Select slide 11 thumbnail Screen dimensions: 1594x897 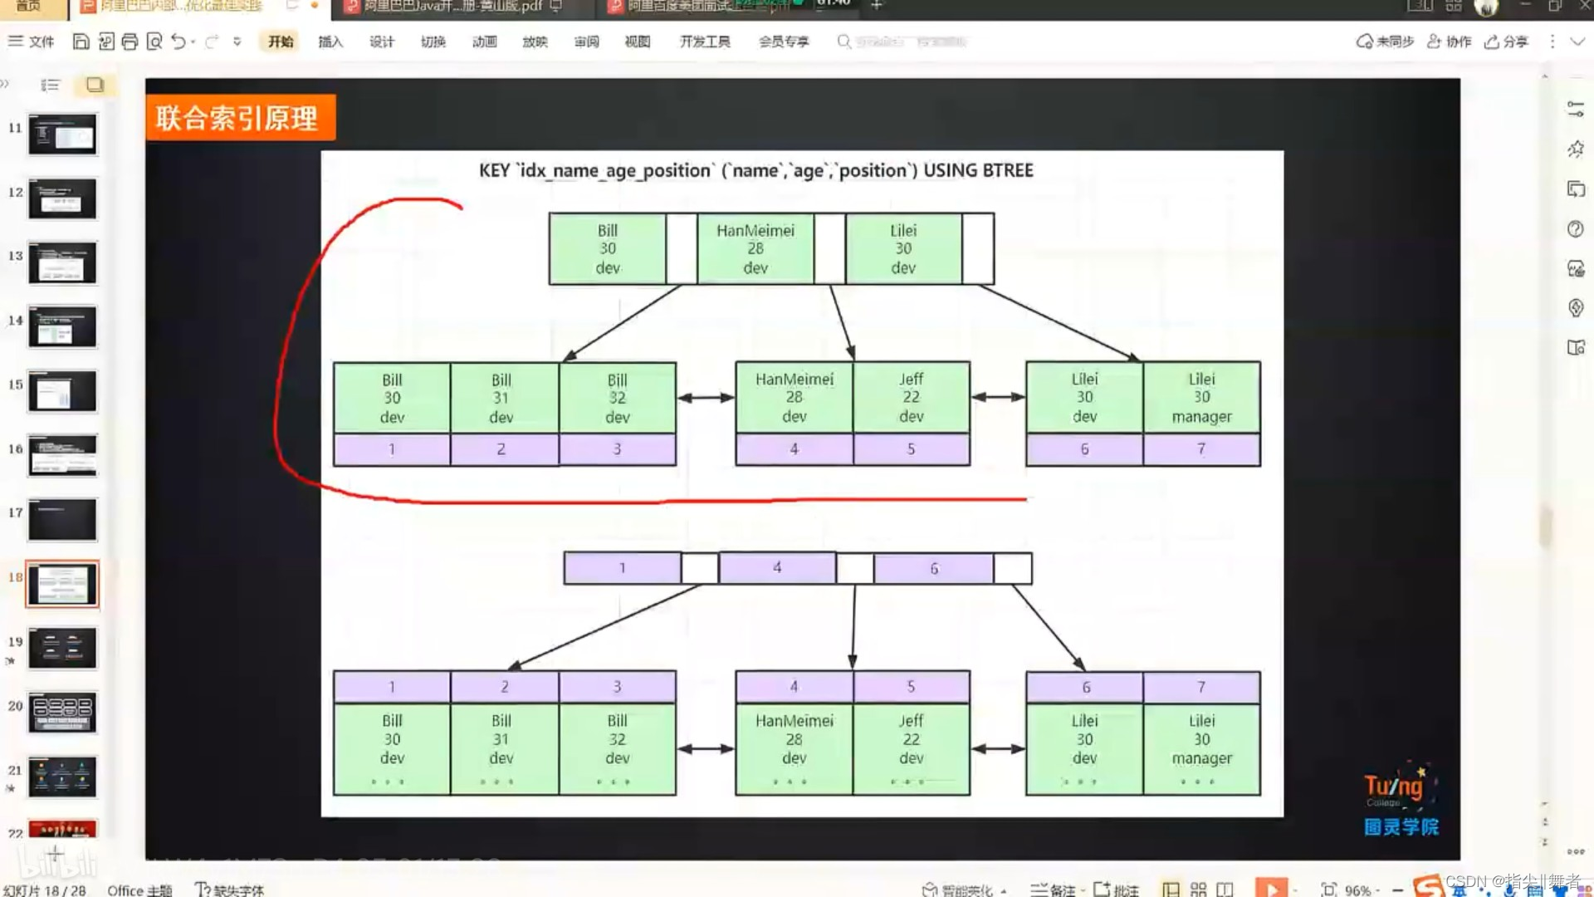click(x=62, y=135)
